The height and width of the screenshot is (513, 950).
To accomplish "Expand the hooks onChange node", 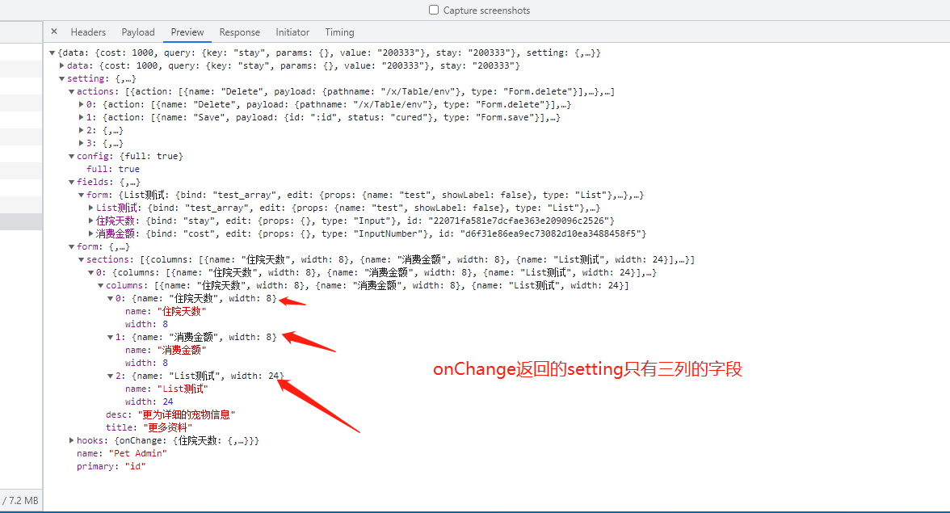I will tap(71, 439).
